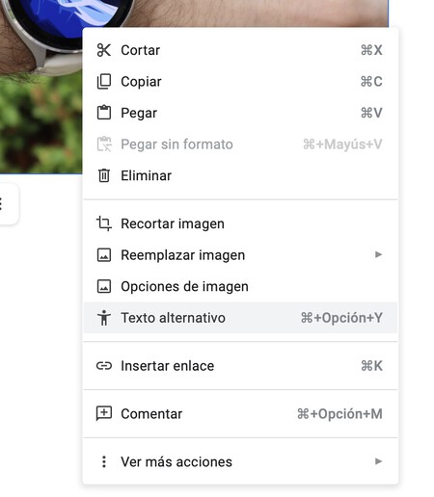Viewport: 434px width, 497px height.
Task: Click the vertical dots Ver más acciones icon
Action: pos(104,461)
